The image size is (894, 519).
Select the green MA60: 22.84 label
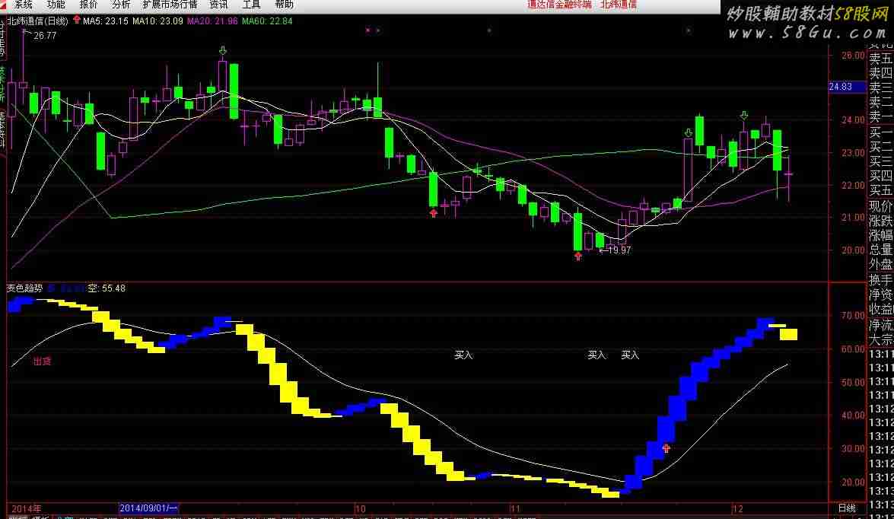(x=267, y=21)
